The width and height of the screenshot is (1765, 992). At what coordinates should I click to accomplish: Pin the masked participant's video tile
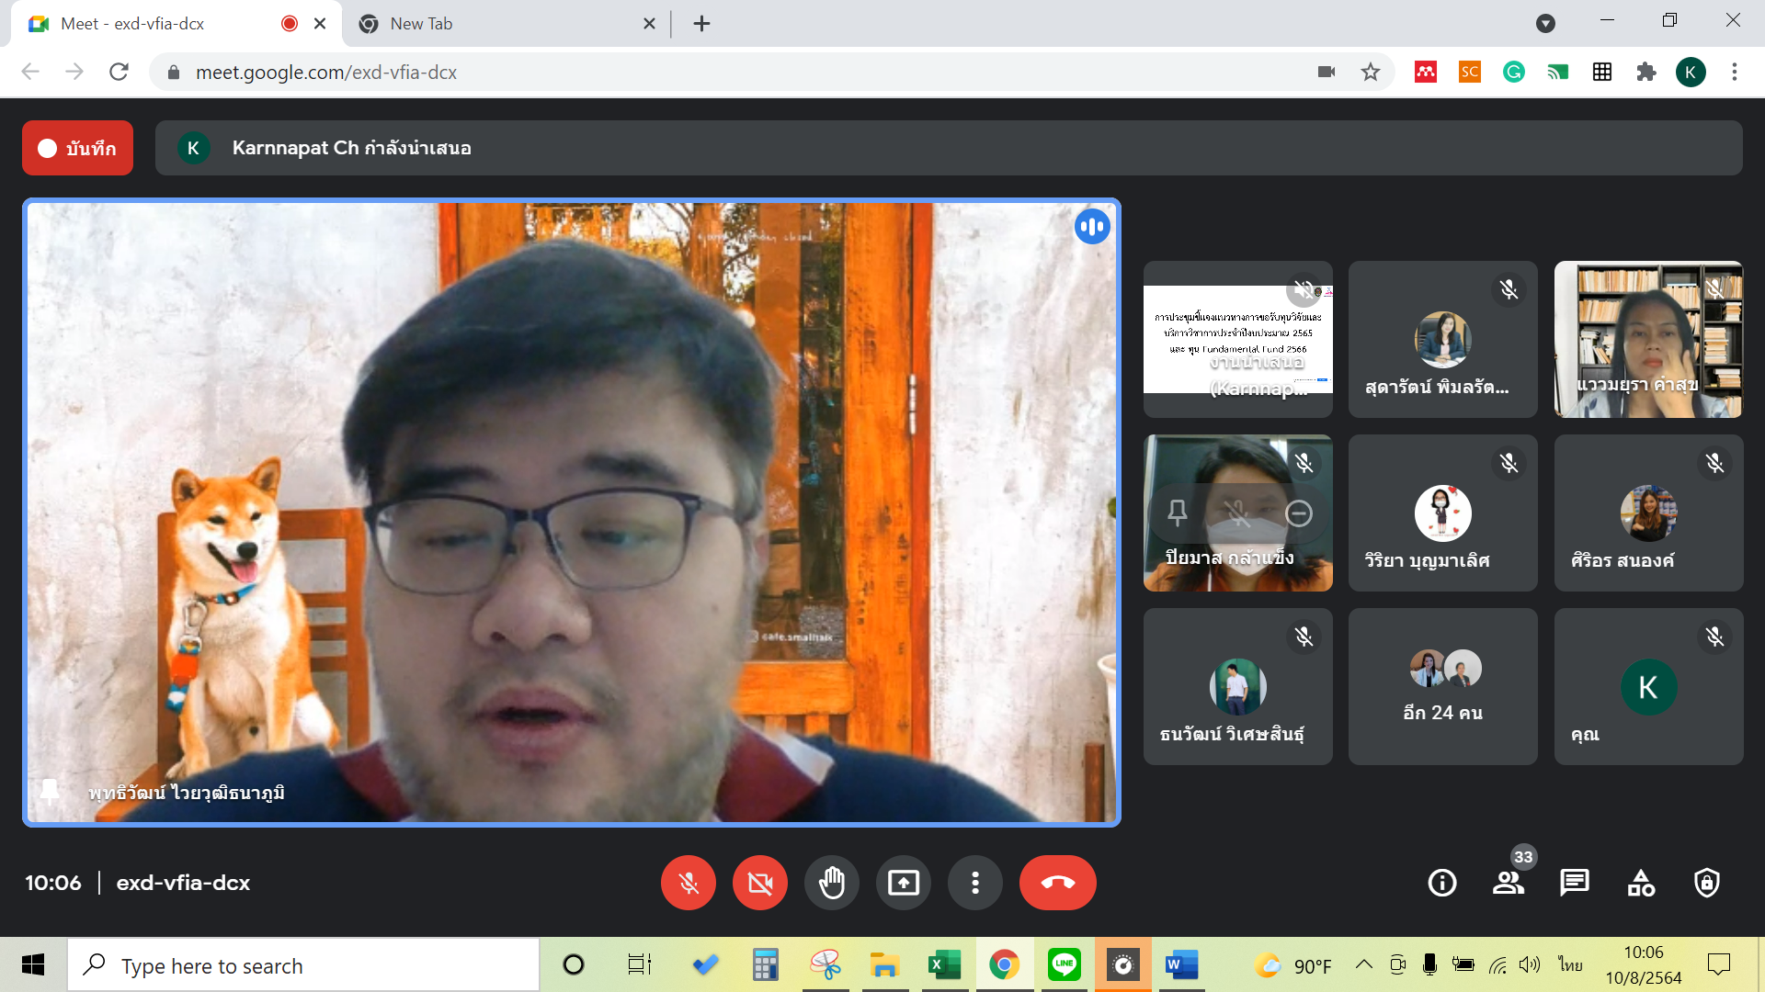(x=1177, y=513)
